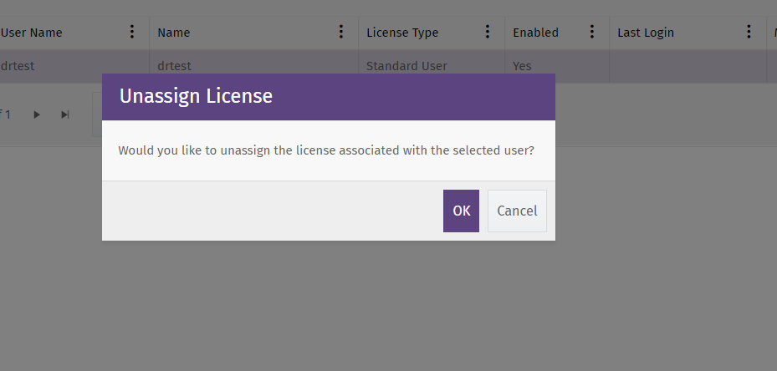Image resolution: width=777 pixels, height=371 pixels.
Task: Open the User Name column menu
Action: click(132, 33)
